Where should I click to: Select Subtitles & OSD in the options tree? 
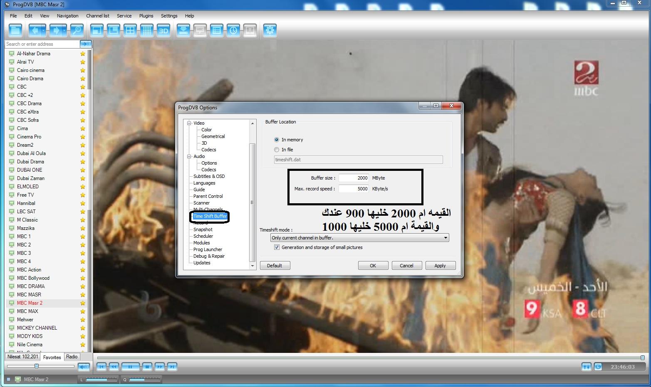point(209,176)
